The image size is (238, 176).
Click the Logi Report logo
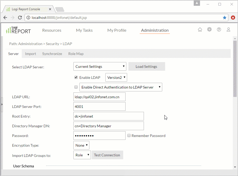[x=18, y=30]
